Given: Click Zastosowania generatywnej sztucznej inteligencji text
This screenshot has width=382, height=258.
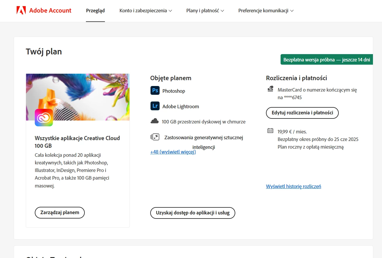Looking at the screenshot, I should coord(204,142).
